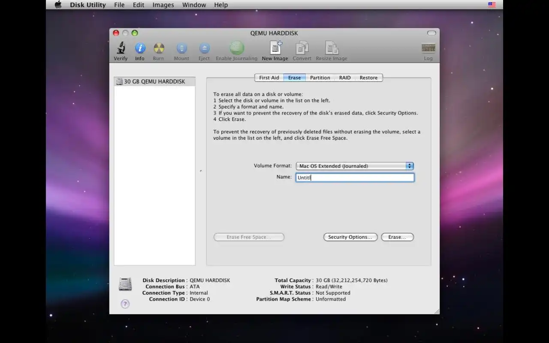Create a New Image from the toolbar
The height and width of the screenshot is (343, 549).
[x=275, y=48]
